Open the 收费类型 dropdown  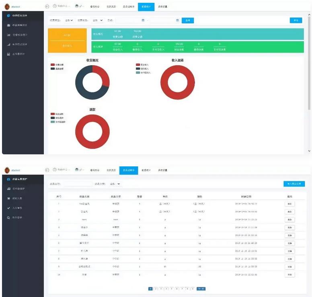[x=69, y=20]
